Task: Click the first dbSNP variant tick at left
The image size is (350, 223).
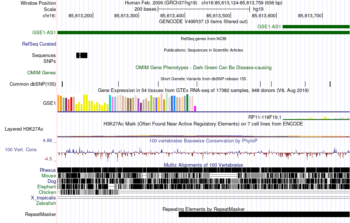Action: pos(62,84)
